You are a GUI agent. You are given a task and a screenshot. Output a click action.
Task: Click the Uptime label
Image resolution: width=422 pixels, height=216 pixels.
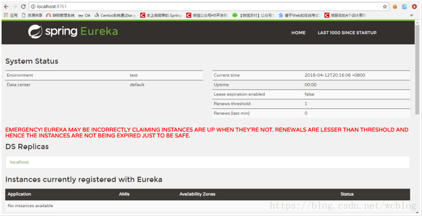pyautogui.click(x=221, y=85)
